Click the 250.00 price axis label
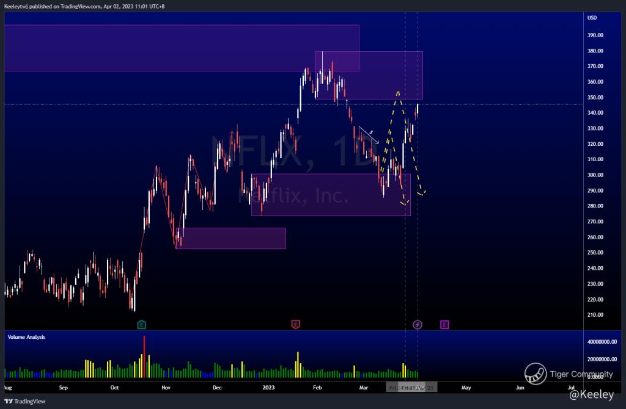This screenshot has height=409, width=626. [x=595, y=253]
